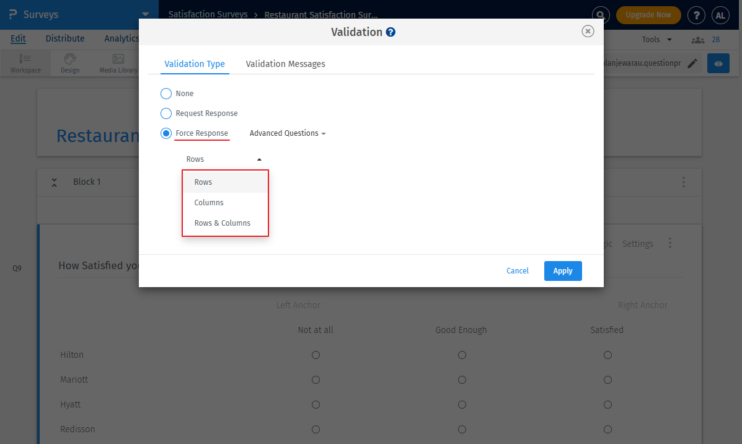This screenshot has width=742, height=444.
Task: Click the Upgrade Now button
Action: (x=648, y=14)
